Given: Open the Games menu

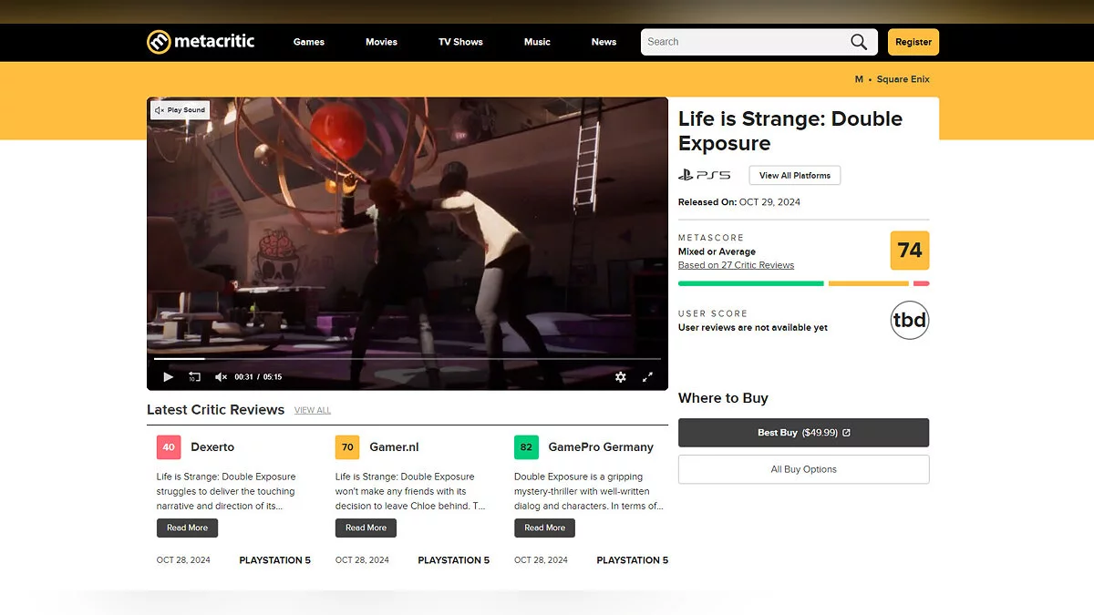Looking at the screenshot, I should pyautogui.click(x=309, y=42).
